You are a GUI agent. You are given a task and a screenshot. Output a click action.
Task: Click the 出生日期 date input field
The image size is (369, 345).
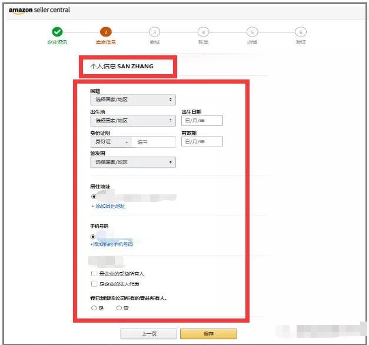point(202,121)
